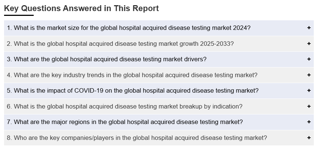This screenshot has width=316, height=148.
Task: Open question 7 about major regions
Action: (125, 122)
